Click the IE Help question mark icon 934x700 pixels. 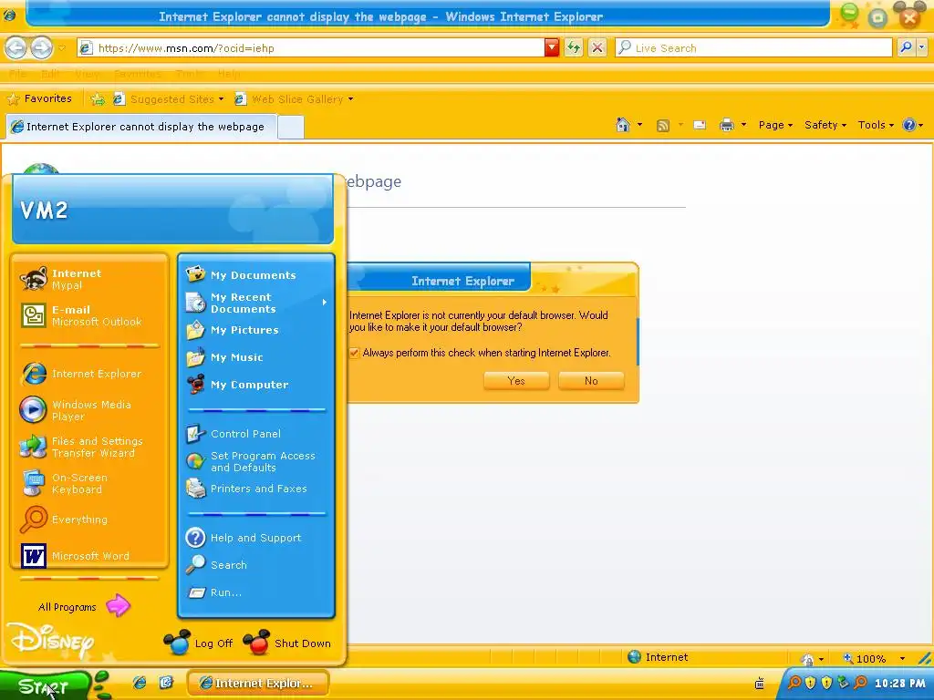[908, 125]
